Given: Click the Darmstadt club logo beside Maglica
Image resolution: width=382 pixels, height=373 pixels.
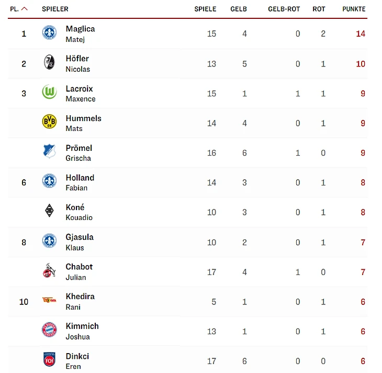Looking at the screenshot, I should click(x=49, y=33).
